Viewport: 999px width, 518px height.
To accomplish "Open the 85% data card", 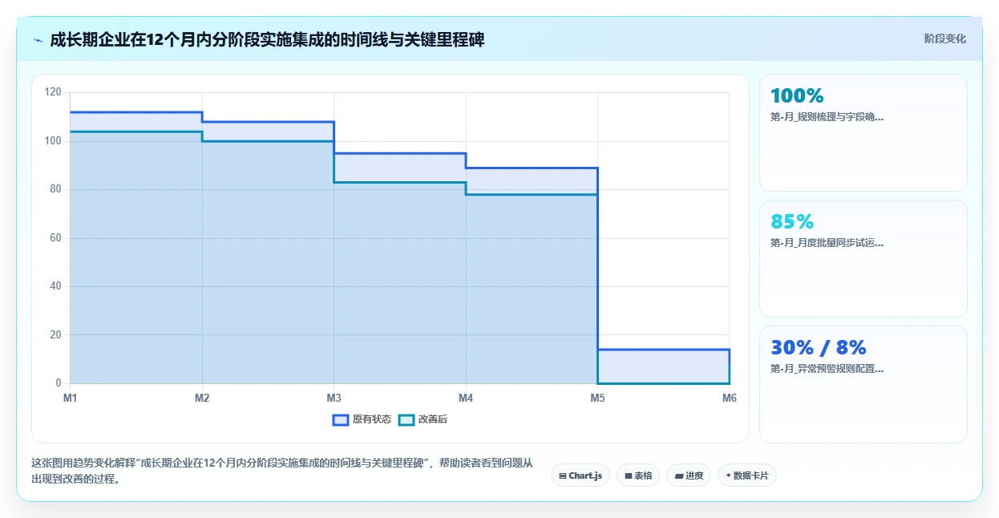I will pyautogui.click(x=863, y=258).
